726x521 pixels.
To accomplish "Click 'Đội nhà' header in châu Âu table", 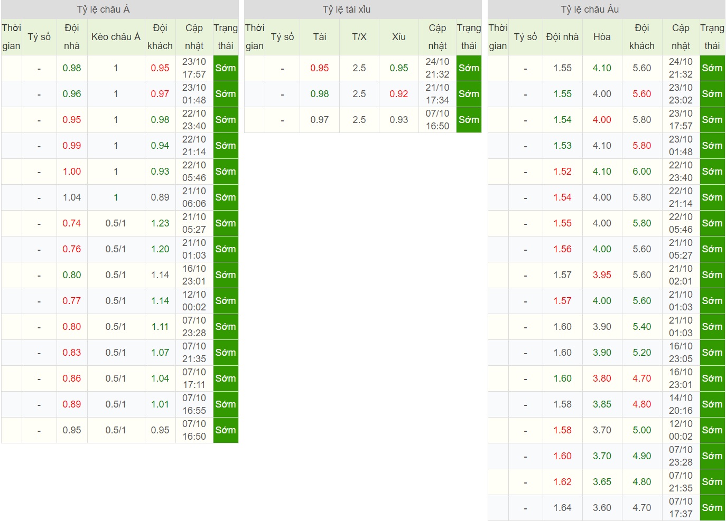I will (x=562, y=37).
